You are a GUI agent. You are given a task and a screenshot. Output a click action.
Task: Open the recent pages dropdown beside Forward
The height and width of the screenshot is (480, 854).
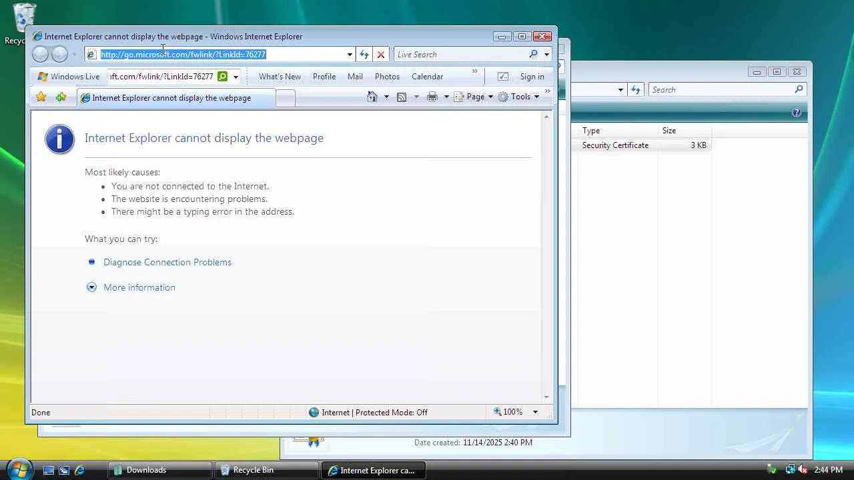74,55
